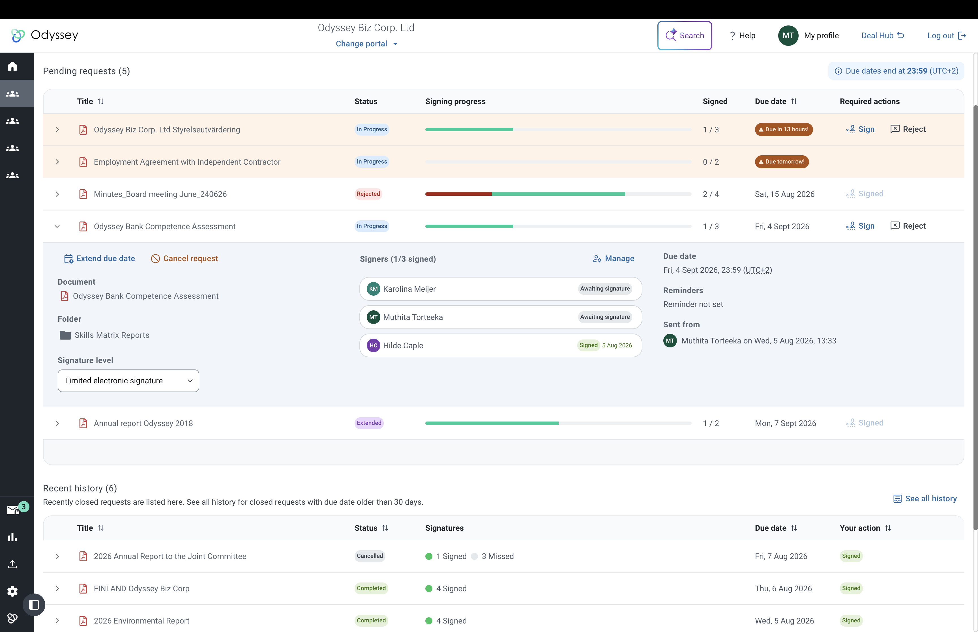Select the active team workspace sidebar item
The image size is (978, 632).
pos(17,94)
